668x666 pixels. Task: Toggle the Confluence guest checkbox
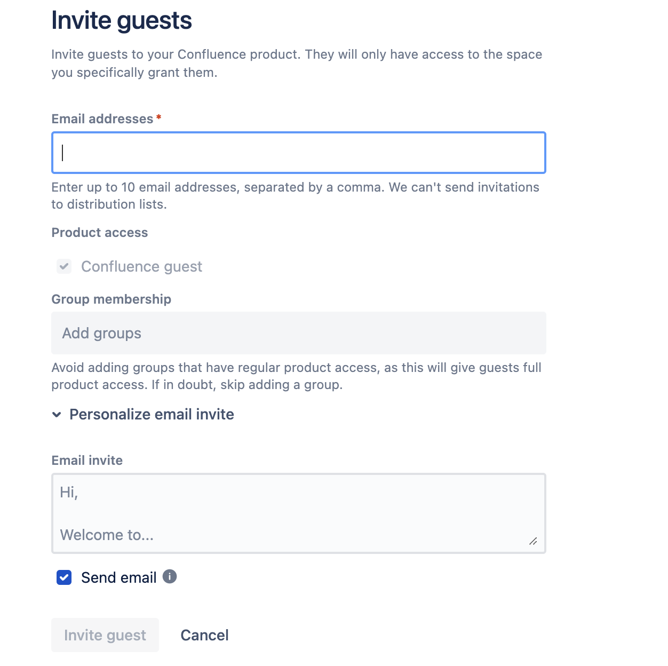coord(64,266)
